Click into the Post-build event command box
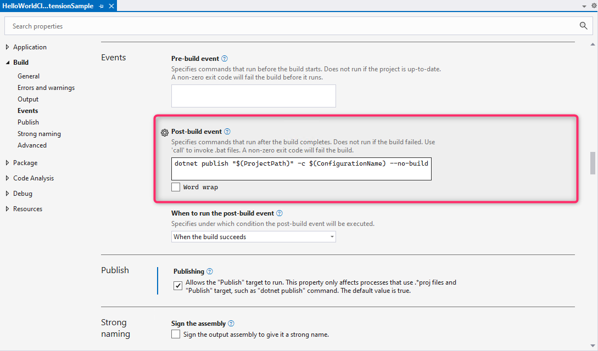598x351 pixels. tap(301, 169)
